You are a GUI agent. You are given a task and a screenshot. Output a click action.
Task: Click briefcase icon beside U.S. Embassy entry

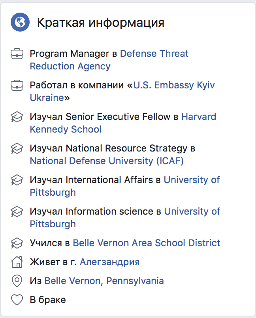(x=17, y=85)
